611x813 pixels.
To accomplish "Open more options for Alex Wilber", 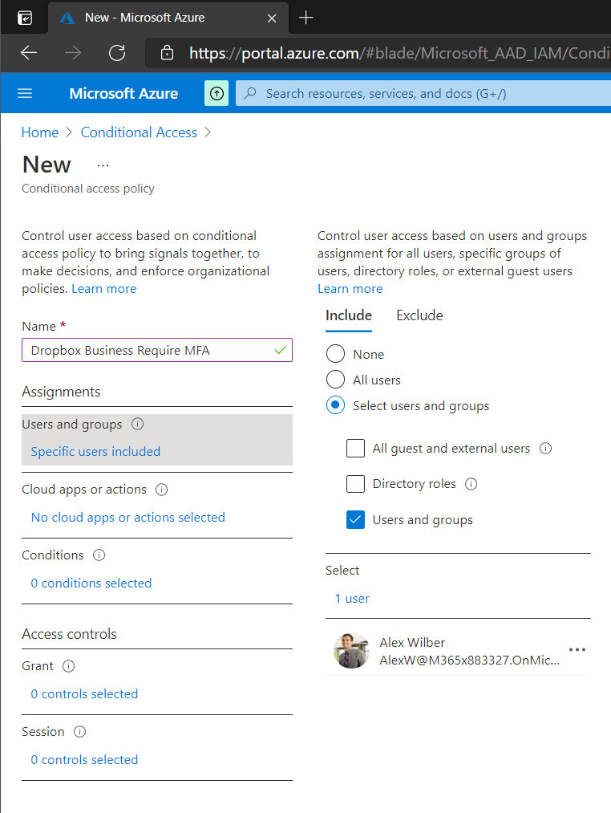I will [x=577, y=649].
